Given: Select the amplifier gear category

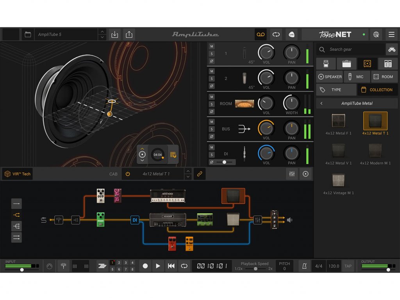Looking at the screenshot, I should pyautogui.click(x=346, y=64).
